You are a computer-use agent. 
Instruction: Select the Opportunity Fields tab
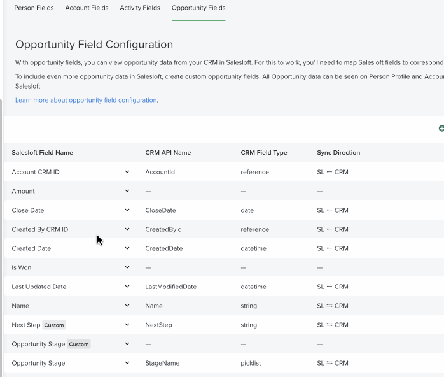198,8
